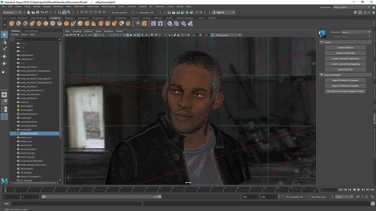Screen dimensions: 376x211
Task: Go to end of playback range
Action: [372, 190]
